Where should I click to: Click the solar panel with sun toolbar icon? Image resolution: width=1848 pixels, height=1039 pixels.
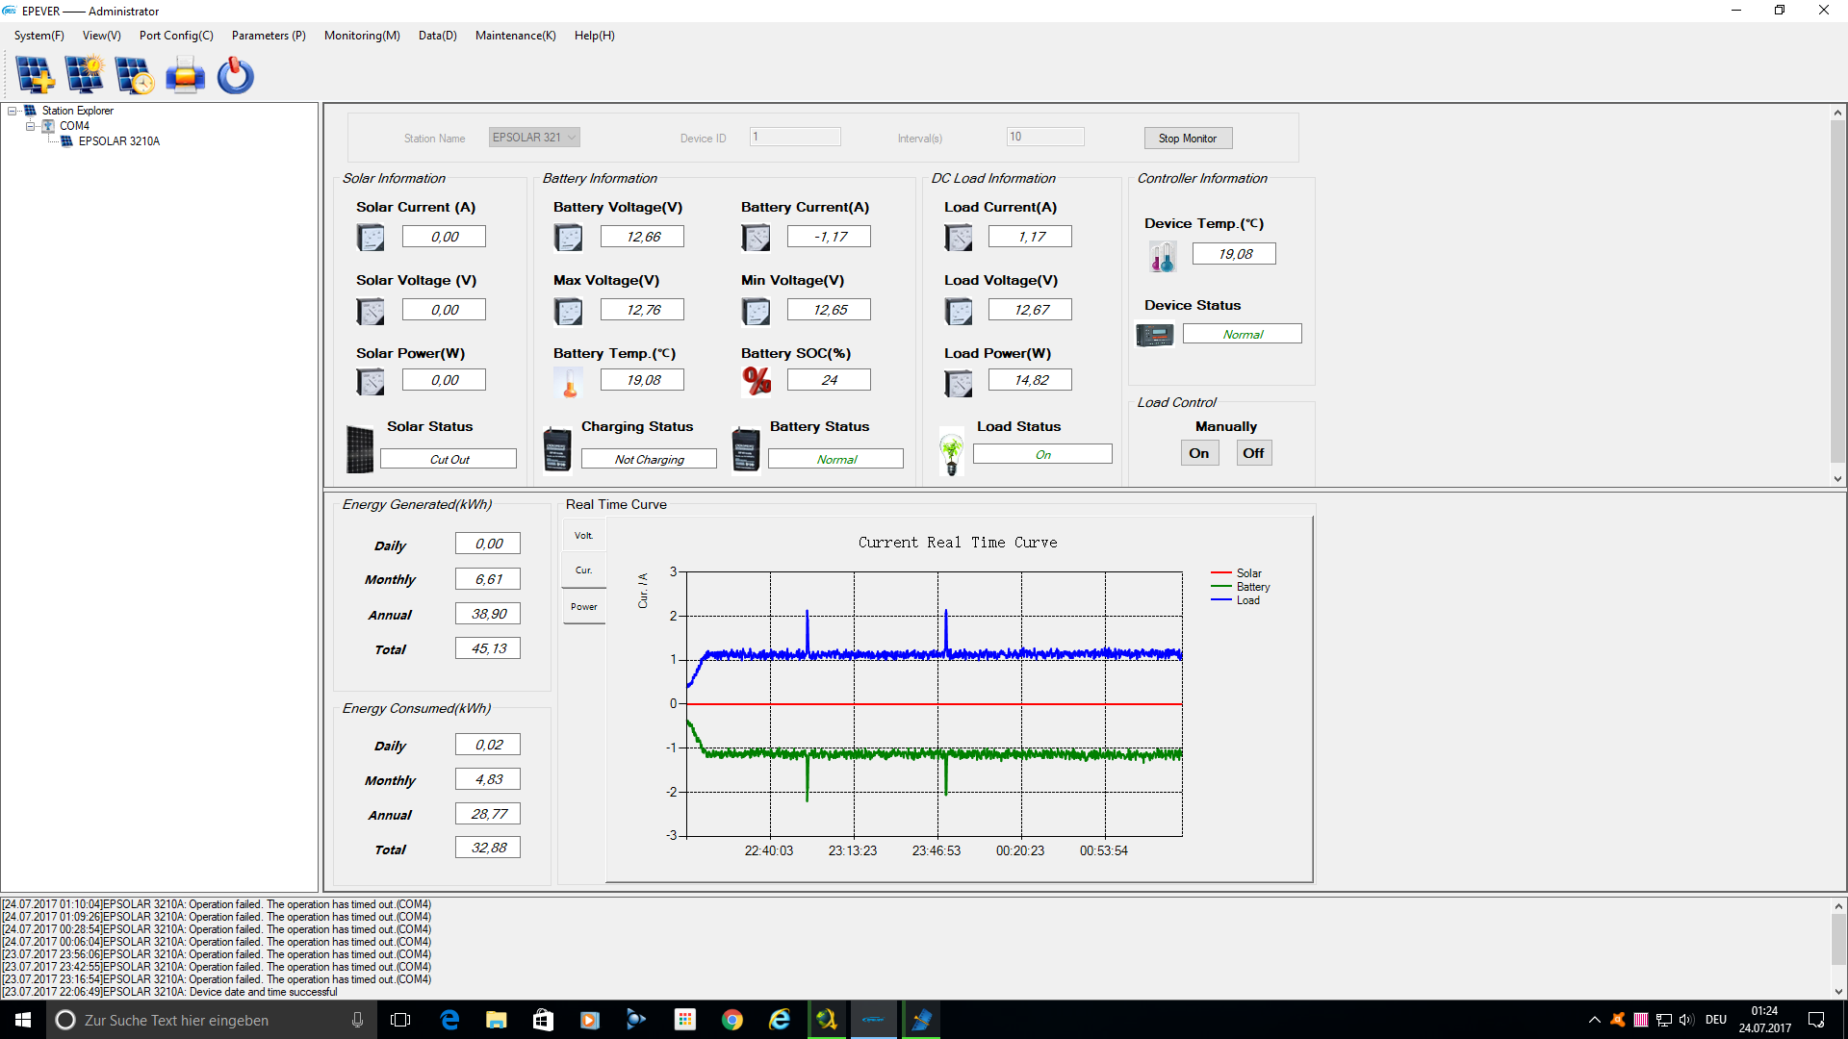85,75
